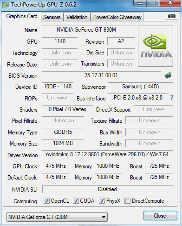Viewport: 182px width, 226px height.
Task: Minimize the GPU-Z window
Action: [140, 3]
